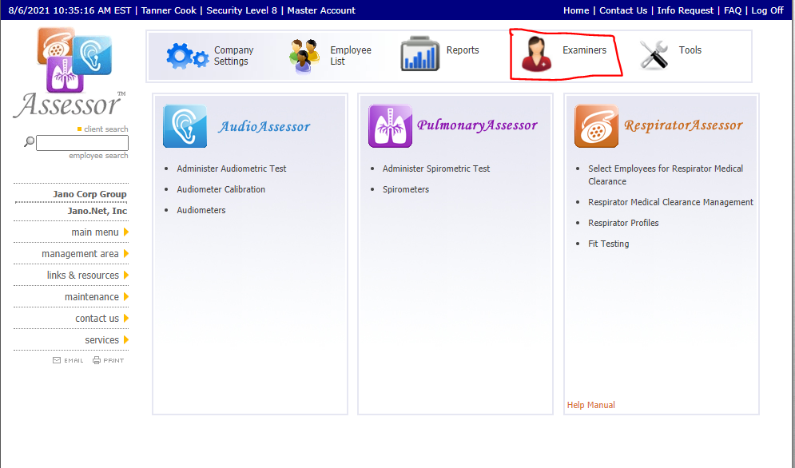795x468 pixels.
Task: Click the AudioAssessor title text
Action: (264, 126)
